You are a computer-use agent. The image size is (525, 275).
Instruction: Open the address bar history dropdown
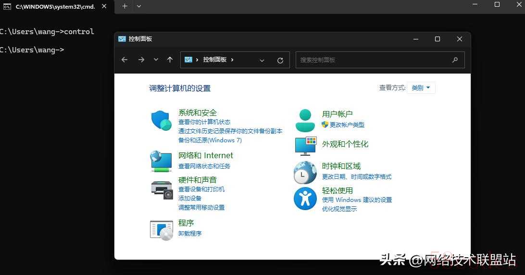(x=262, y=60)
